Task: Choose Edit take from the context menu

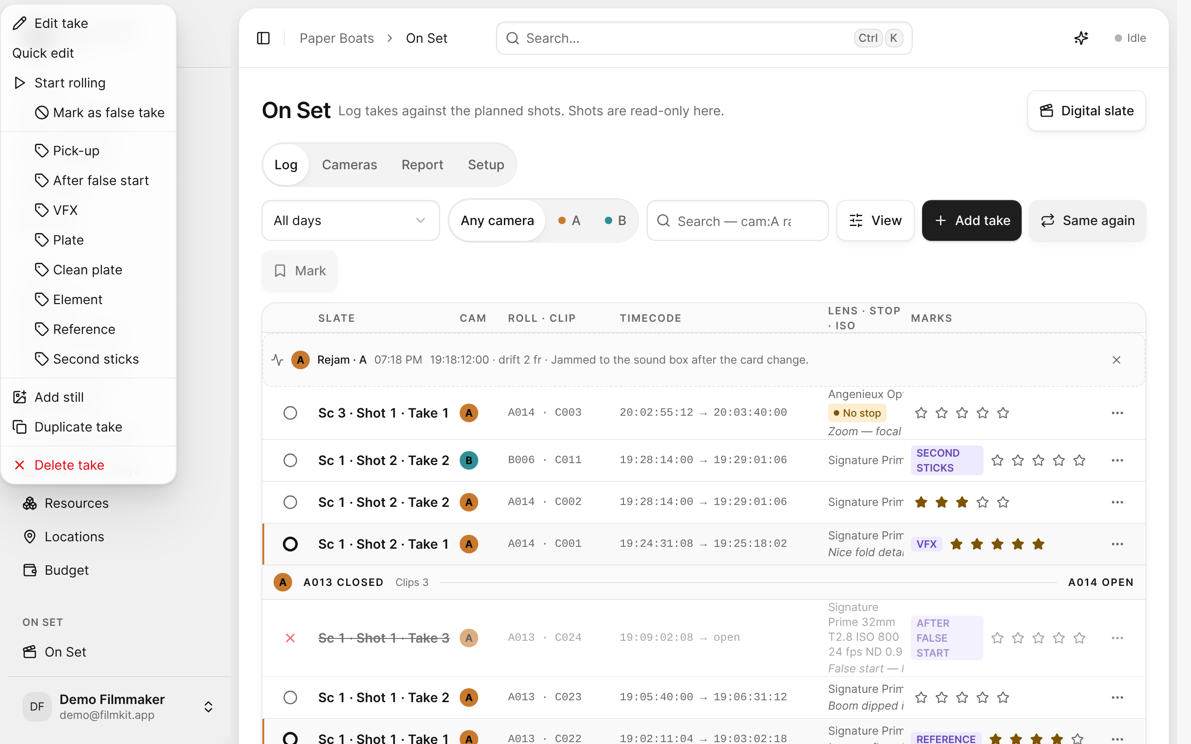Action: coord(88,23)
